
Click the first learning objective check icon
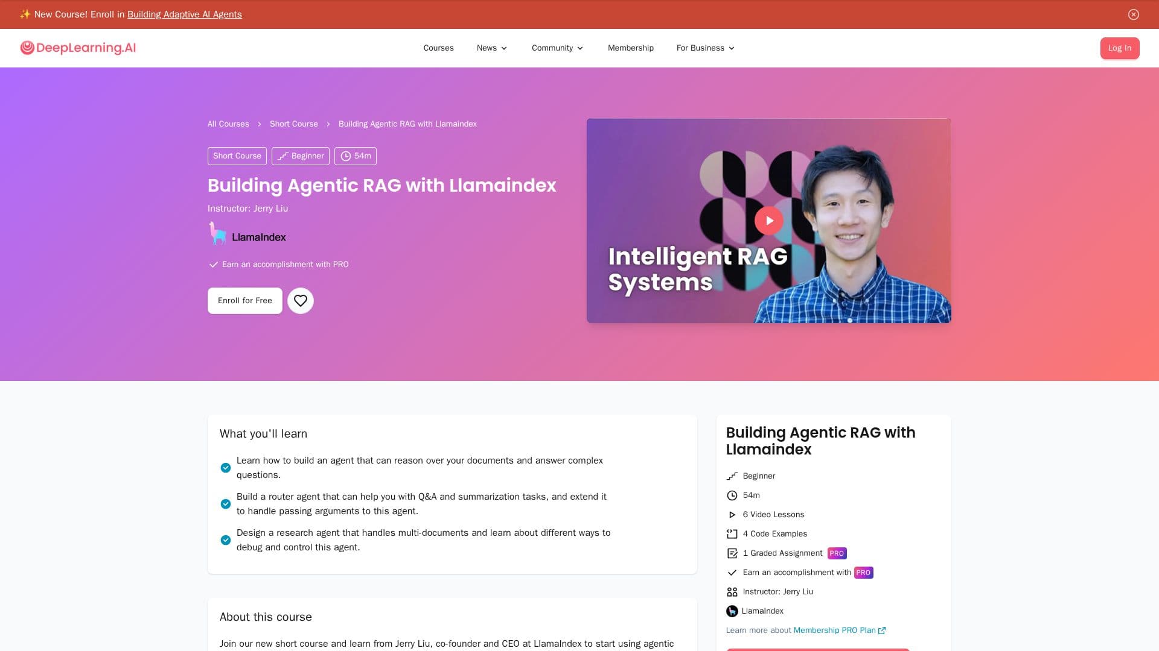(226, 468)
